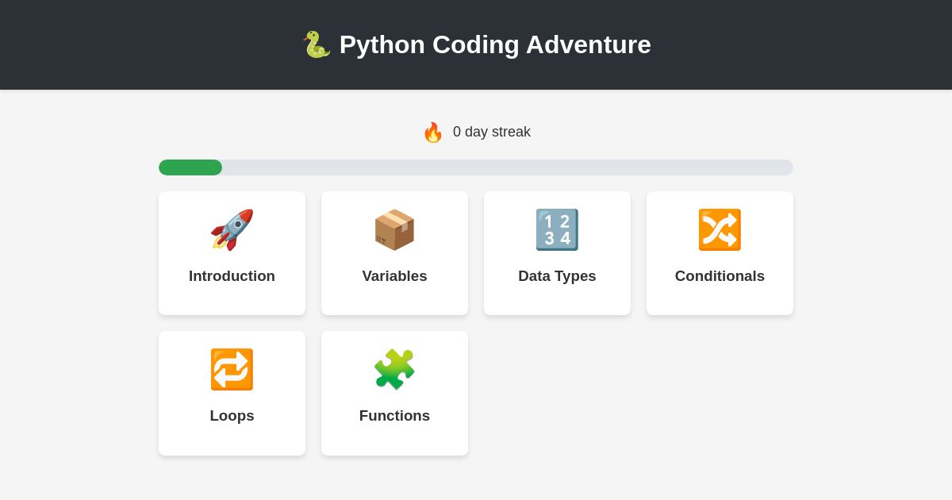Click the shuffle icon above Conditionals
The width and height of the screenshot is (952, 500).
(720, 229)
